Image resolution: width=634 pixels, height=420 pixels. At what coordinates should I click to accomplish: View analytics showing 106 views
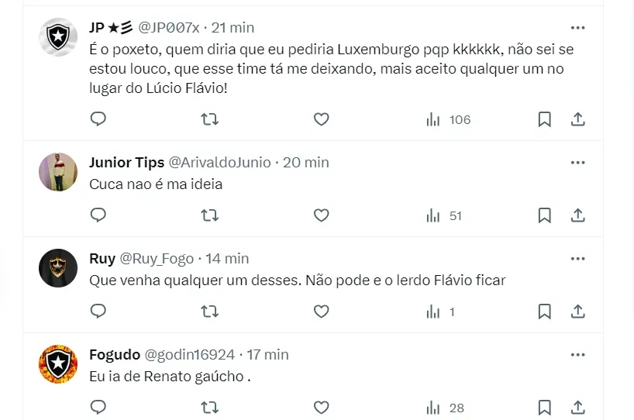pyautogui.click(x=448, y=119)
